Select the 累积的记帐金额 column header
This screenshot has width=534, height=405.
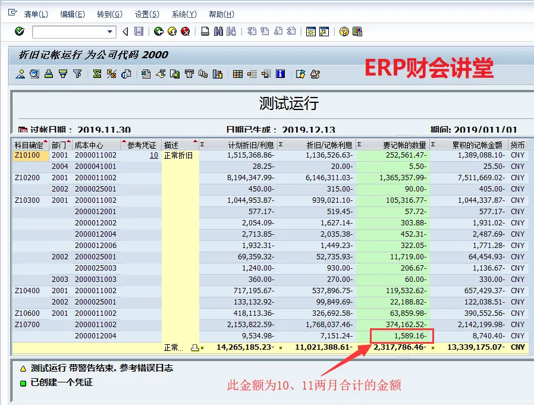[x=469, y=145]
